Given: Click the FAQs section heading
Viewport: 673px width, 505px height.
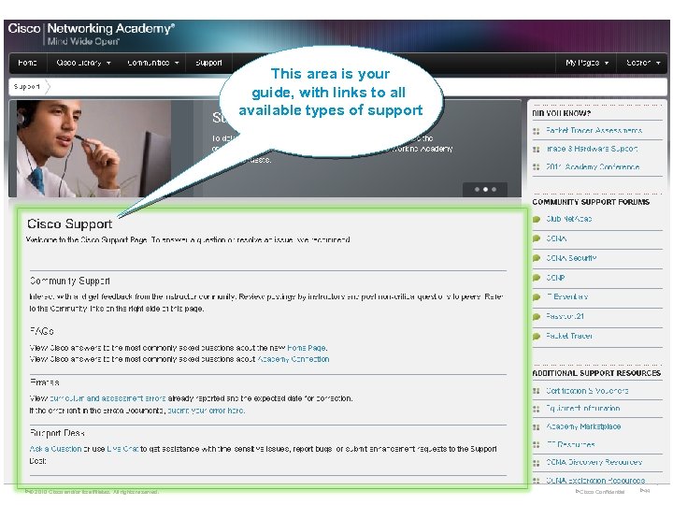Looking at the screenshot, I should [42, 331].
